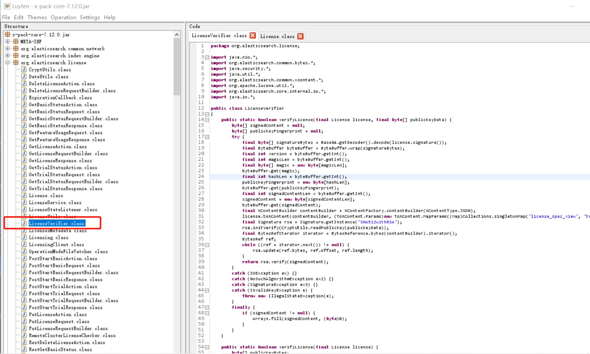
Task: Fold the verifyLicense method at line 14
Action: (x=207, y=120)
